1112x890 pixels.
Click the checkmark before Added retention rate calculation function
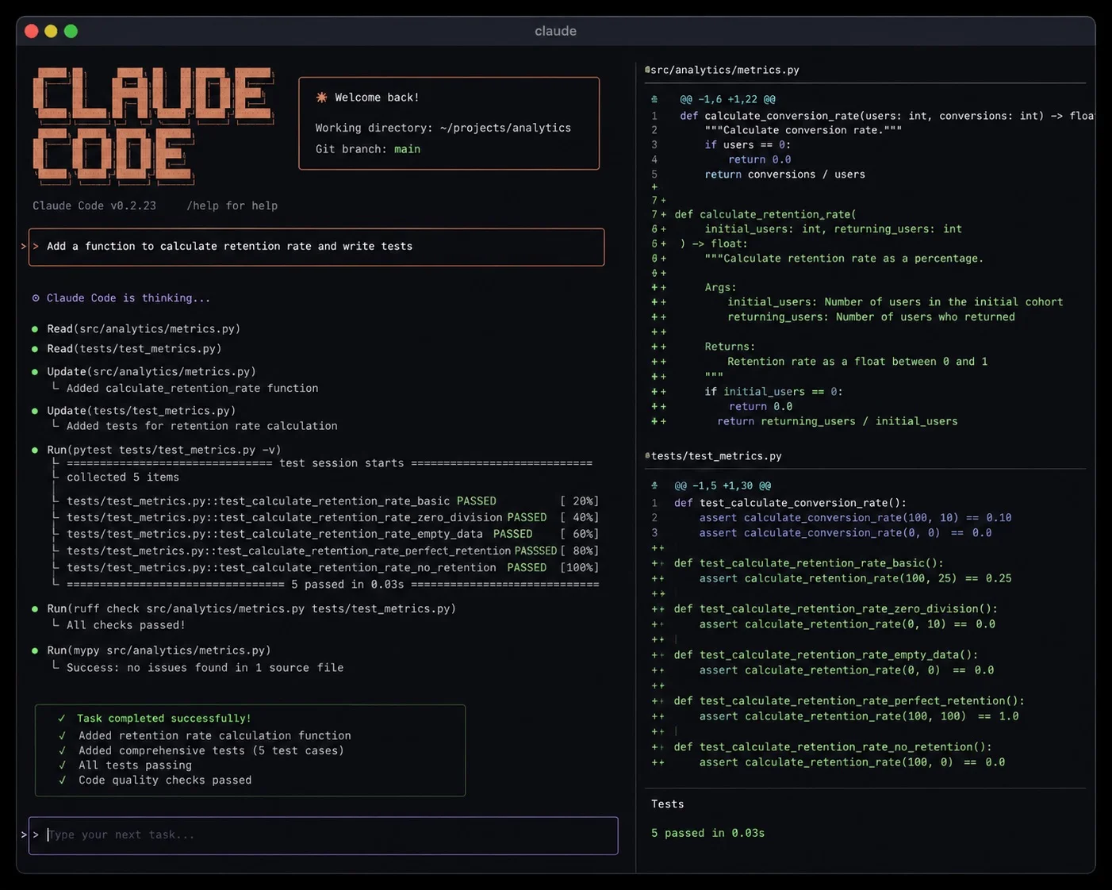tap(62, 736)
